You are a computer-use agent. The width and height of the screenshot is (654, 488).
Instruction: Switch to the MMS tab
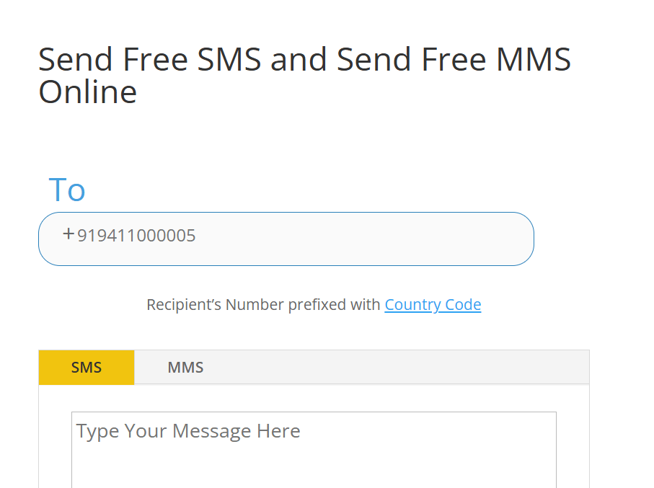coord(185,368)
